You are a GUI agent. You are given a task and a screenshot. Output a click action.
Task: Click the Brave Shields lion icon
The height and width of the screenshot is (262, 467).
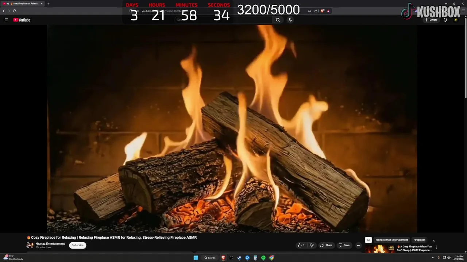pyautogui.click(x=323, y=11)
